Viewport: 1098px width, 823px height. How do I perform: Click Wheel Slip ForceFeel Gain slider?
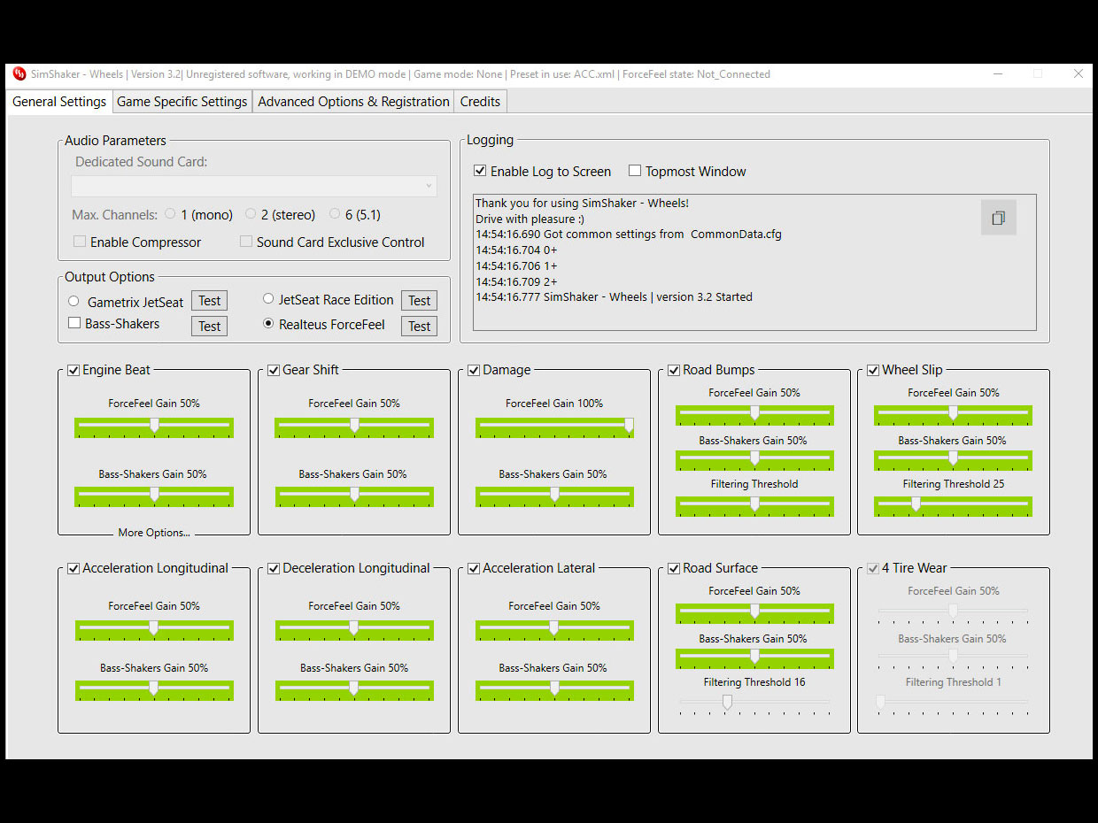coord(953,415)
